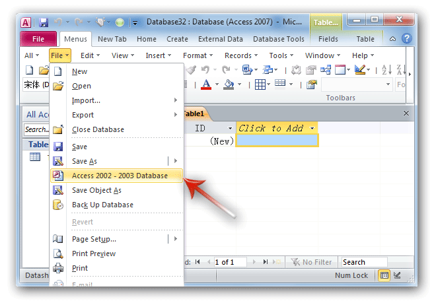Click the red File backstage button

38,39
